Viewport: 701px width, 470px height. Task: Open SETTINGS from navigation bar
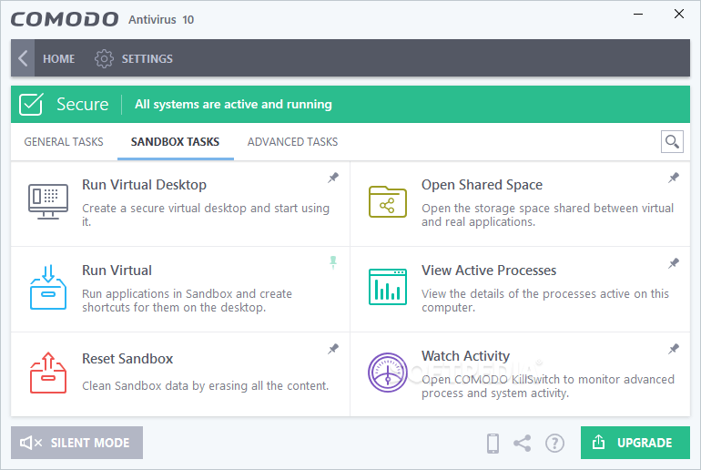147,58
